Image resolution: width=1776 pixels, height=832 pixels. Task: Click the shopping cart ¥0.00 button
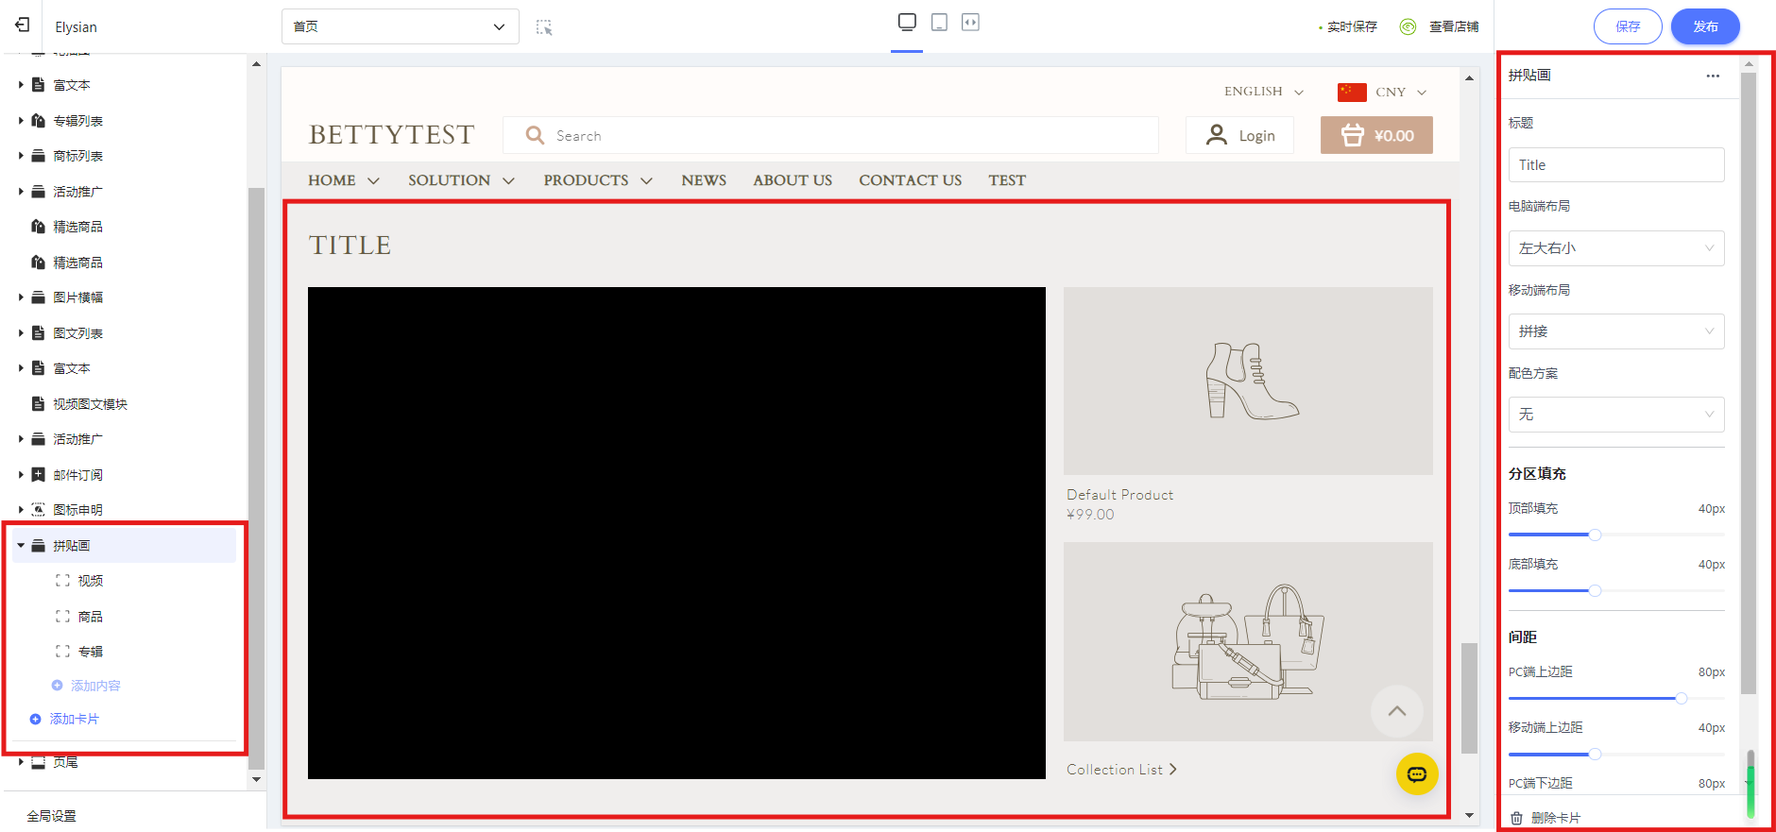[x=1376, y=136]
